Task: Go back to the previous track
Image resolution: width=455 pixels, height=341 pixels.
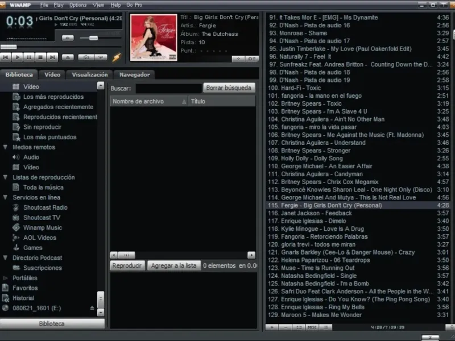Action: click(6, 57)
